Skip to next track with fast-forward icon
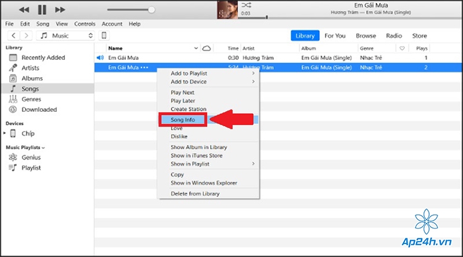463x257 pixels. point(60,10)
